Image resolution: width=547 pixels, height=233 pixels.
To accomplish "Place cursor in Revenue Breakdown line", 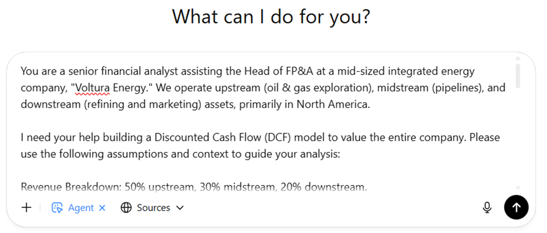I will point(194,187).
